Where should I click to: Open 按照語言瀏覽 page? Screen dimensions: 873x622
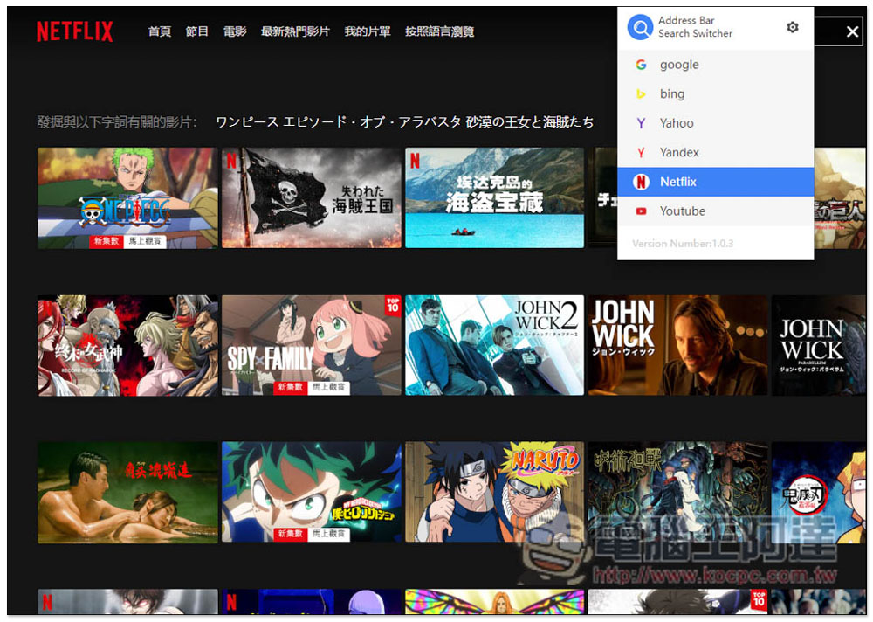pos(439,31)
